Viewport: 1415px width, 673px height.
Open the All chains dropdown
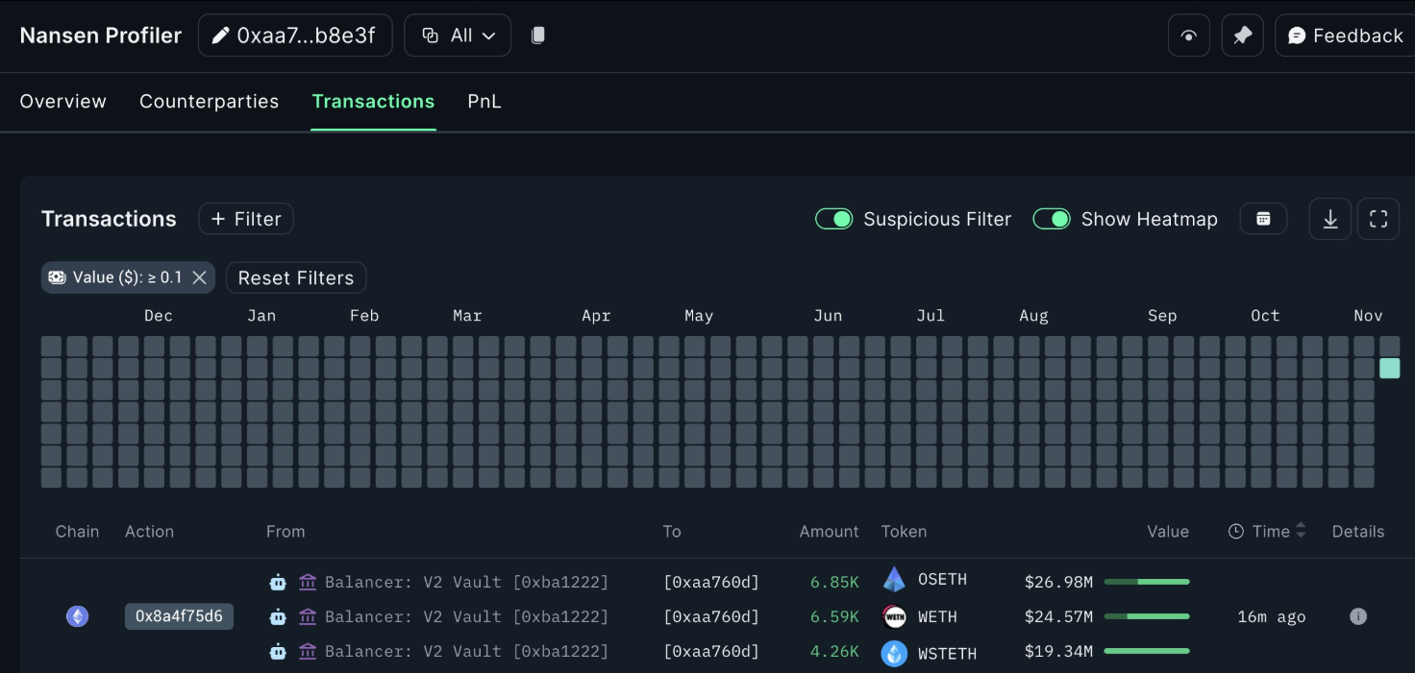[x=458, y=36]
